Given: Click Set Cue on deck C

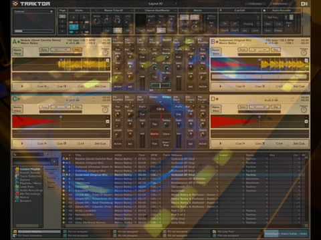Looking at the screenshot, I should tap(100, 143).
